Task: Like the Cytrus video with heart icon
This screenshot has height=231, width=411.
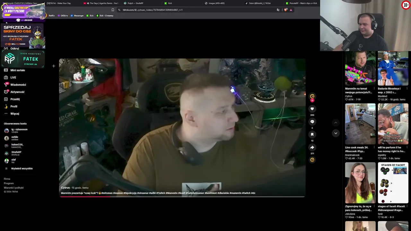Action: pyautogui.click(x=312, y=109)
